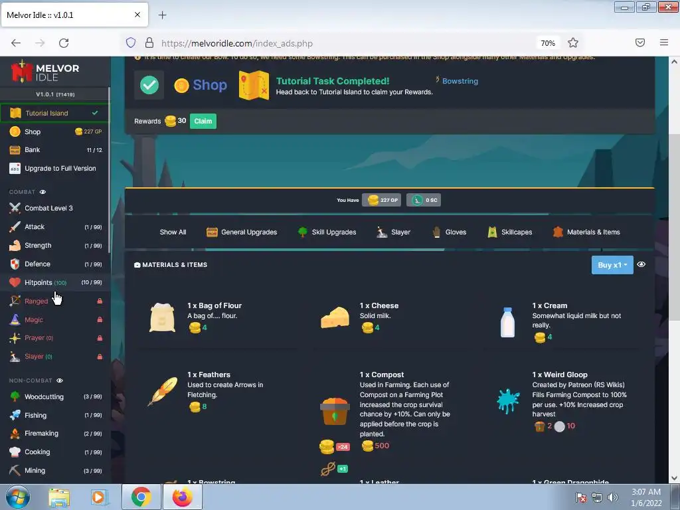Open the Windows Start menu
Image resolution: width=680 pixels, height=510 pixels.
coord(18,497)
